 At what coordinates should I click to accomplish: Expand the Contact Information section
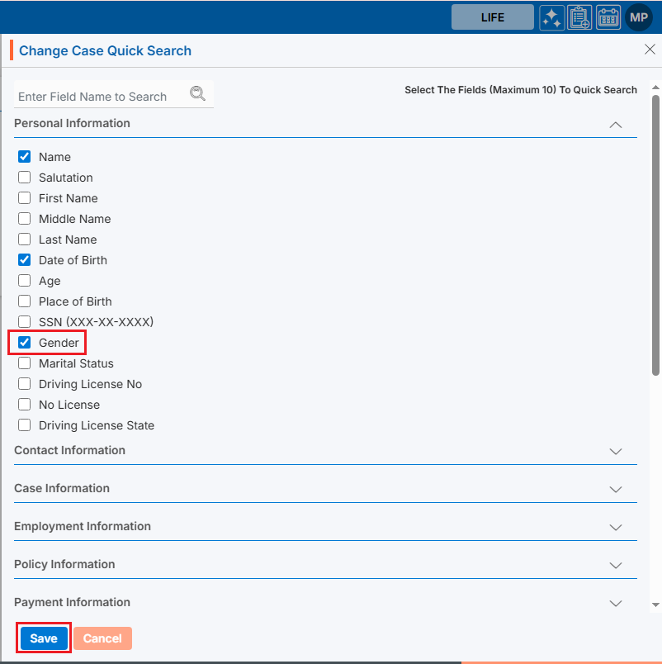[615, 452]
